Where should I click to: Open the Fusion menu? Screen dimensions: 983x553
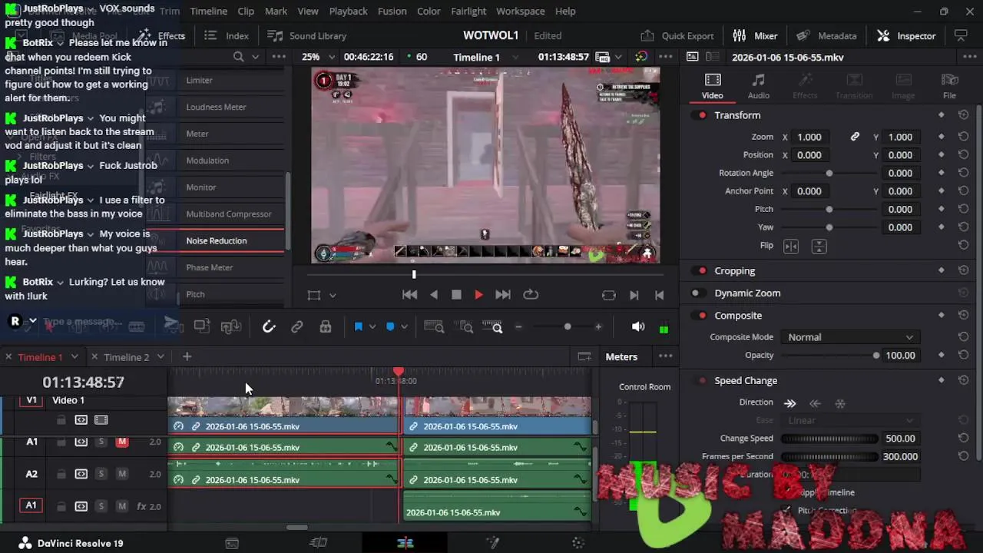point(392,11)
